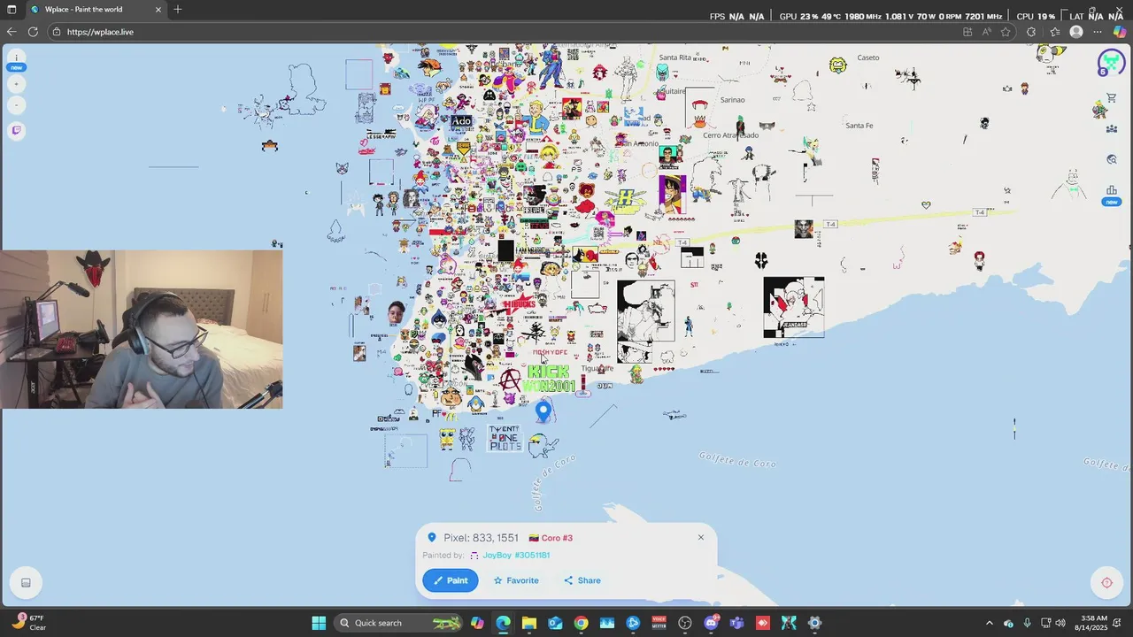
Task: Open the leaderboard bar chart icon
Action: tap(1111, 190)
